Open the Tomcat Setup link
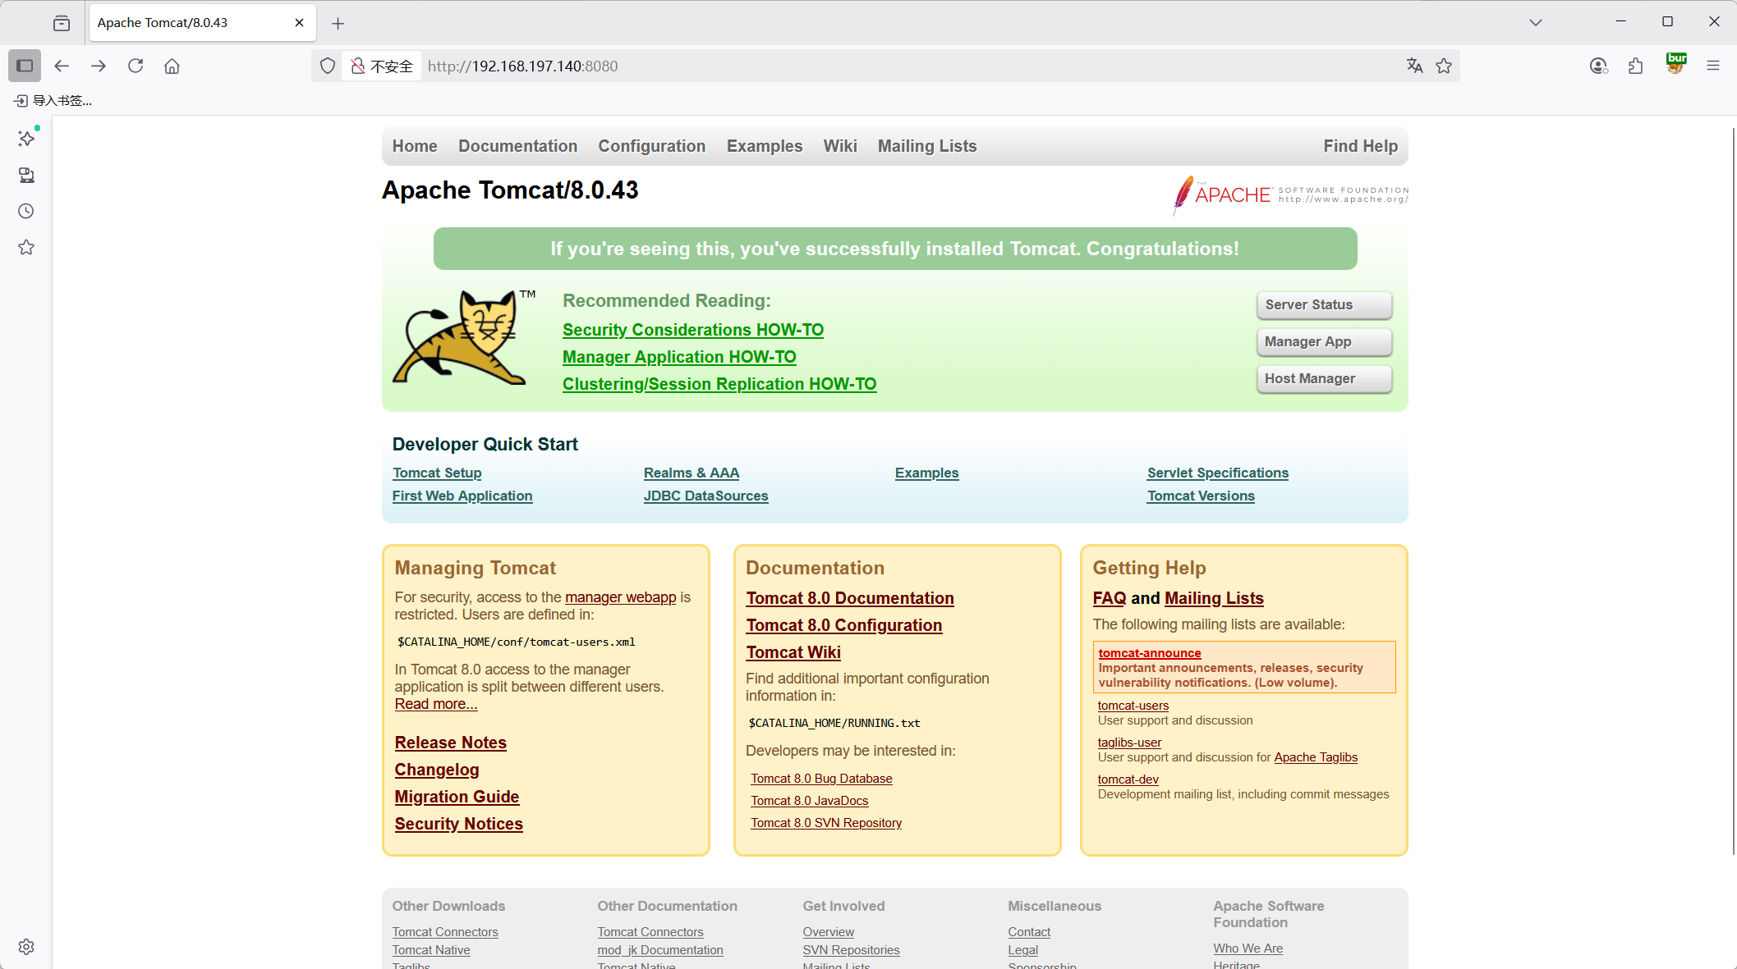The image size is (1737, 969). [x=437, y=473]
